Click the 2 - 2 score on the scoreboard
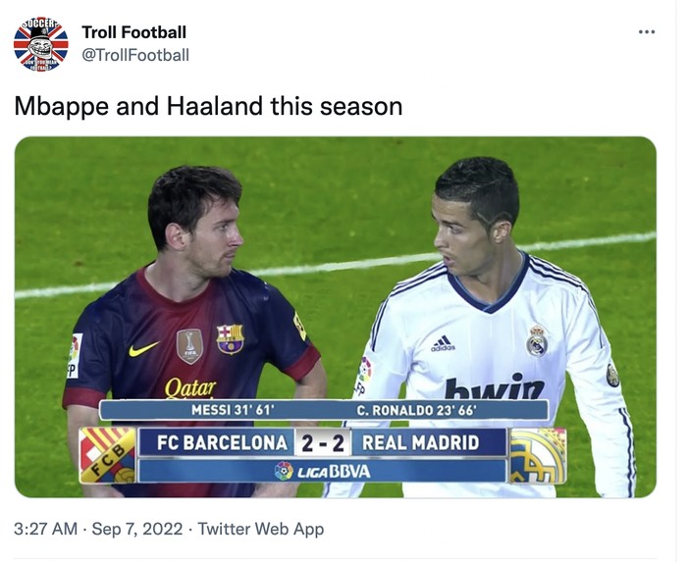This screenshot has width=687, height=562. pos(322,442)
